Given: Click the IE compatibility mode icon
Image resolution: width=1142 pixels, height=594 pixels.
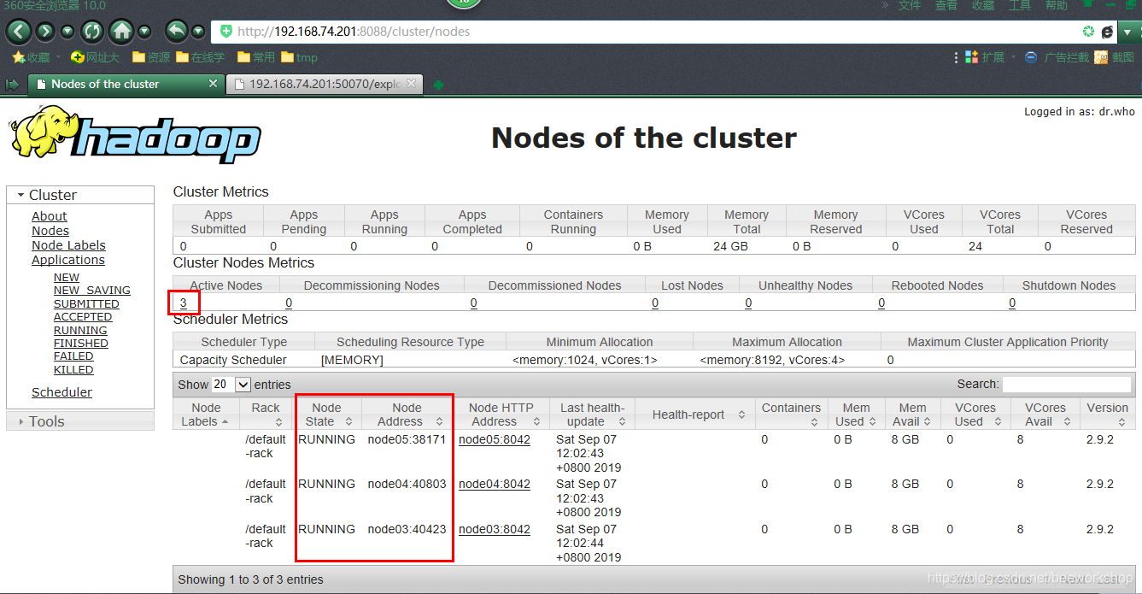Looking at the screenshot, I should 1107,32.
